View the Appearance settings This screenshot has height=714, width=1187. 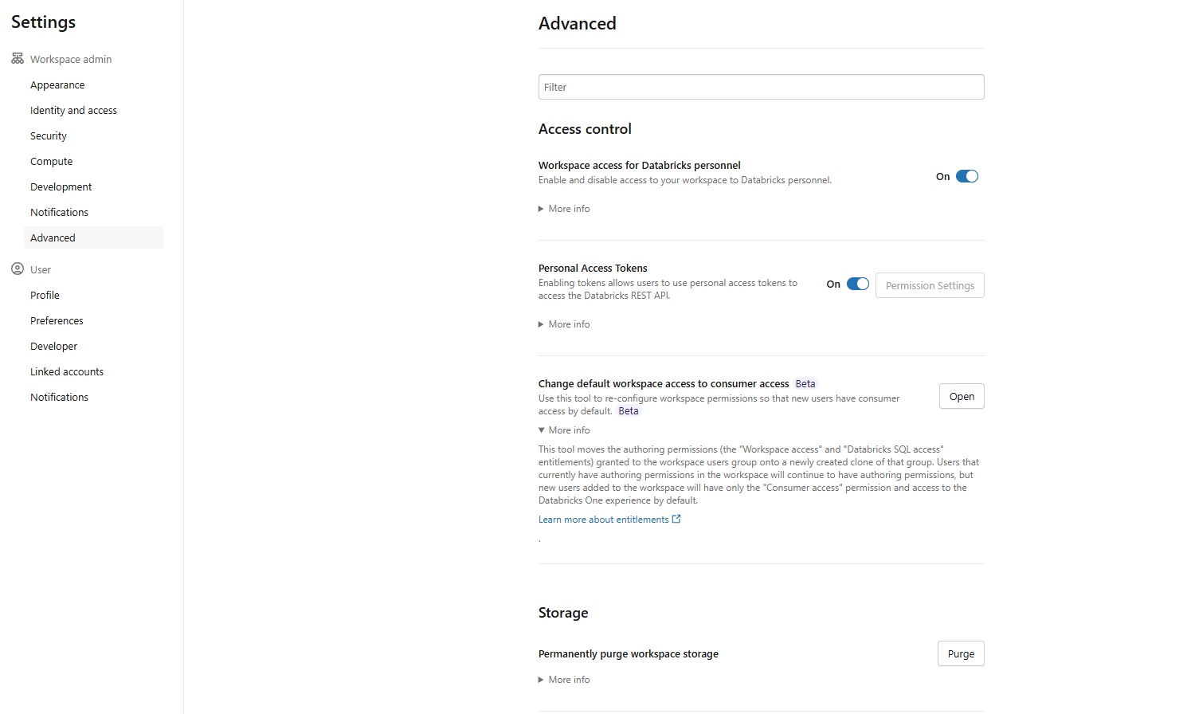tap(57, 84)
